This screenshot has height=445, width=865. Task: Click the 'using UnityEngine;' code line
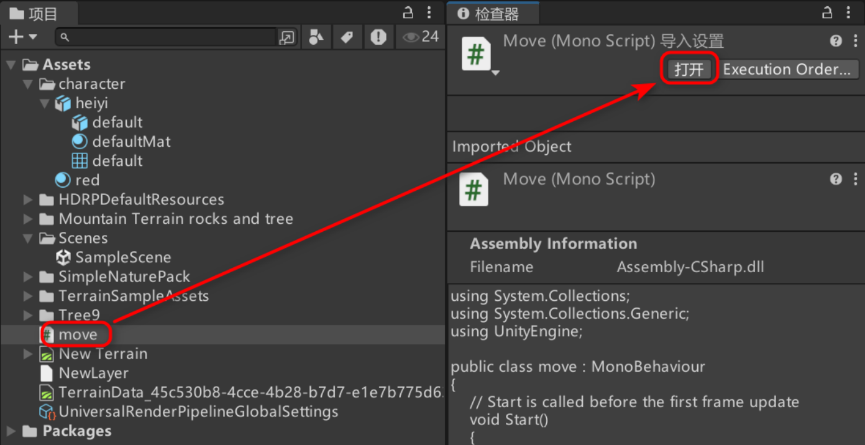(516, 332)
